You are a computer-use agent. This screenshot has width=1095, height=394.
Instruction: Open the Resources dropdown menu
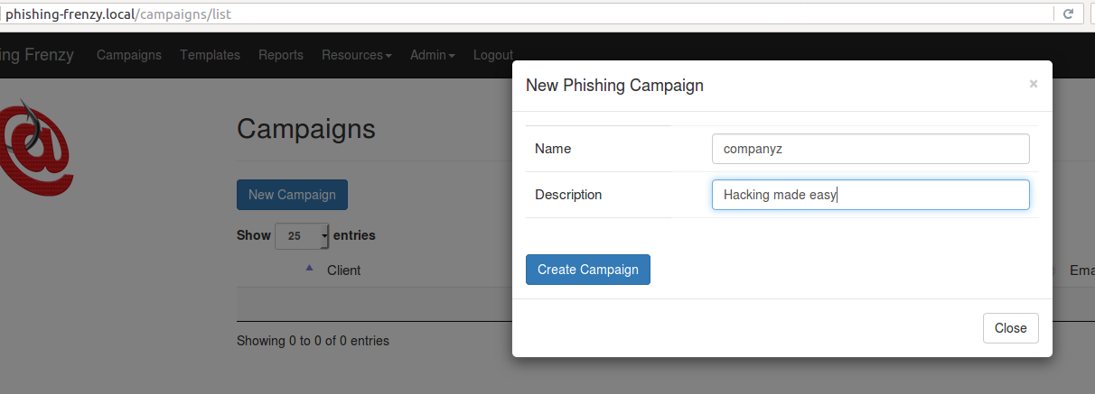(357, 55)
